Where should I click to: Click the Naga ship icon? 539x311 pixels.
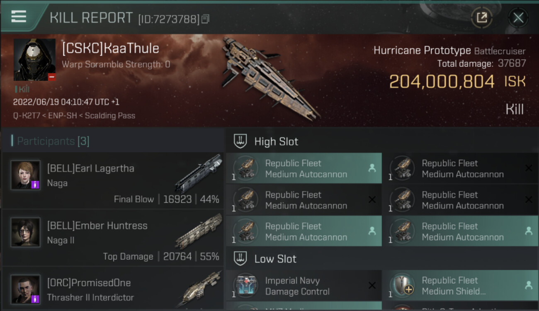pos(198,173)
